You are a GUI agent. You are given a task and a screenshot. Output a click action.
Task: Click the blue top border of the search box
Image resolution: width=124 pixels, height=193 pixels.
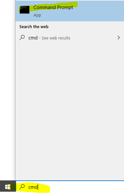pos(70,181)
